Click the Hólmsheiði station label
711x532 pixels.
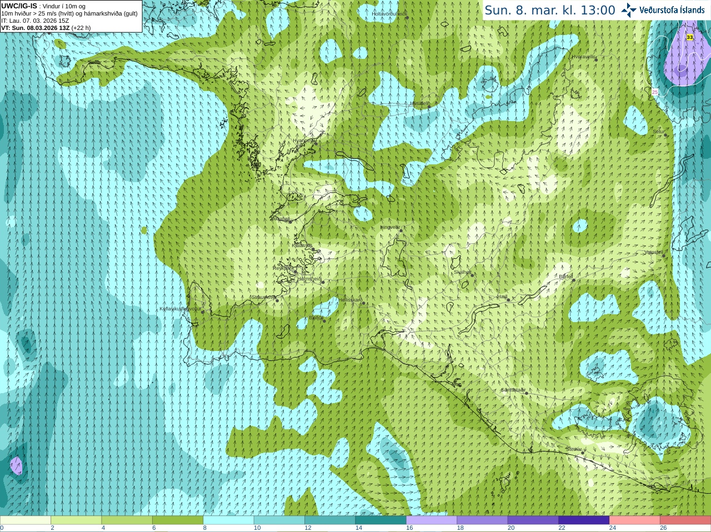309,279
